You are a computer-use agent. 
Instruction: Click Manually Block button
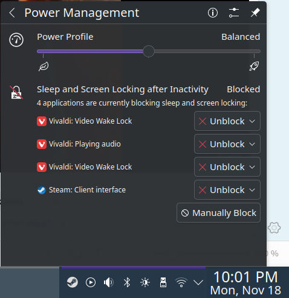point(218,213)
